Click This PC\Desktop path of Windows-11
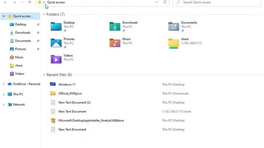The width and height of the screenshot is (264, 148). 173,84
